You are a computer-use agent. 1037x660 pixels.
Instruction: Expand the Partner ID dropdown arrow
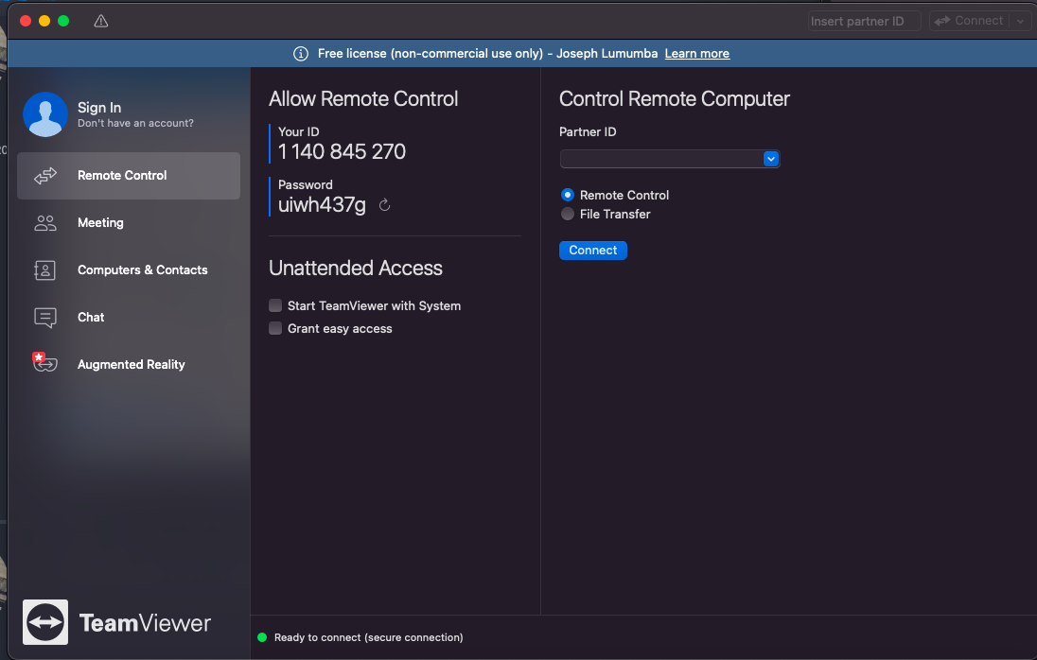tap(771, 159)
